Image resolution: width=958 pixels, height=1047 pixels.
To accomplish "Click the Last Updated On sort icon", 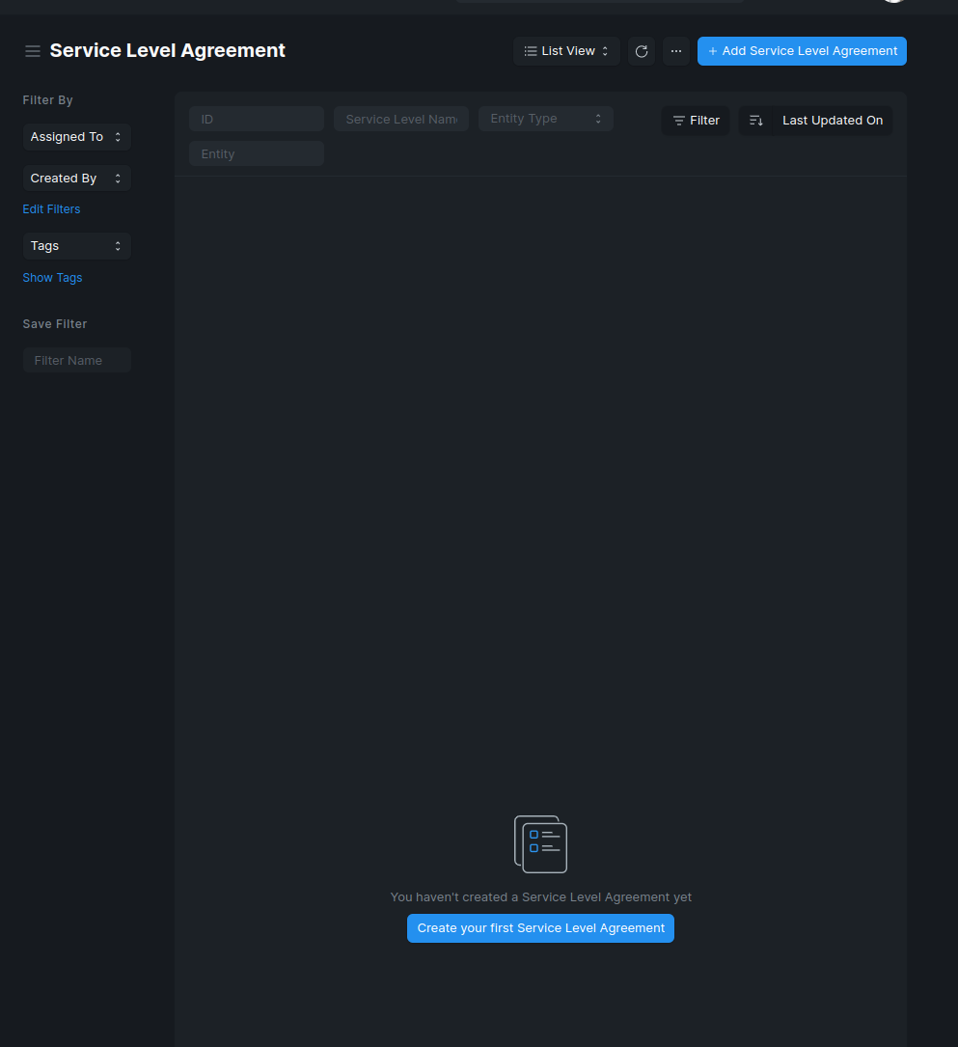I will pyautogui.click(x=756, y=120).
